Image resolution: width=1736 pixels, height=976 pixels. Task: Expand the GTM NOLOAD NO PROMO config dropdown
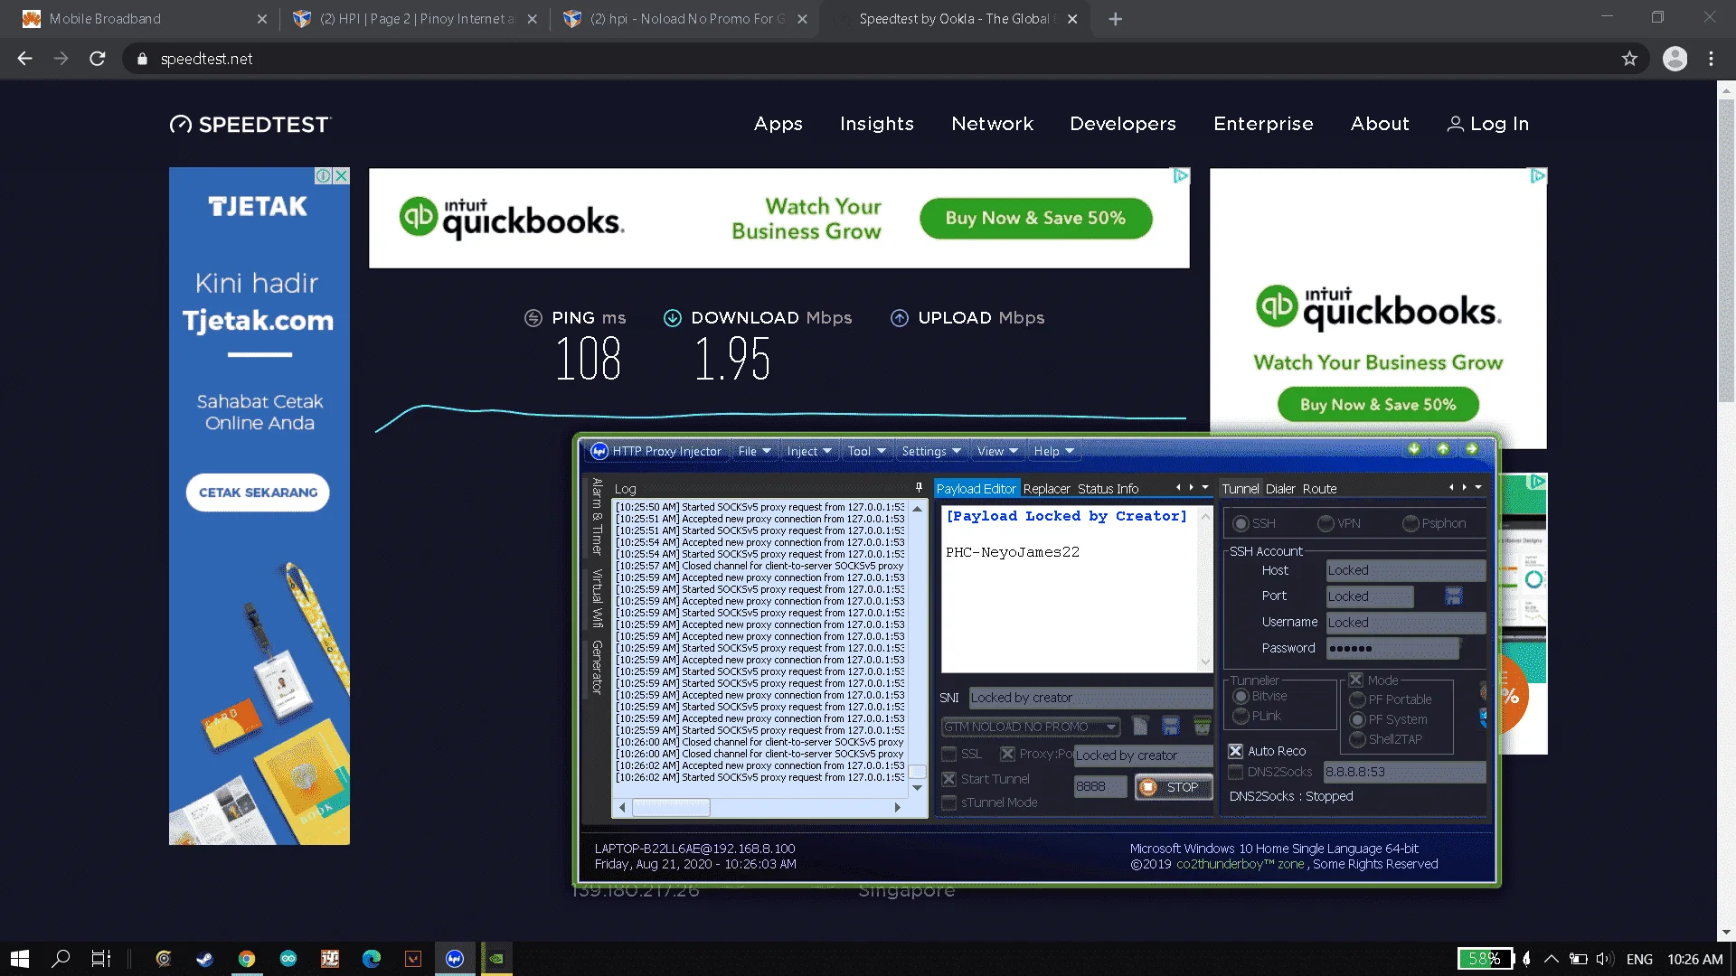click(1111, 727)
